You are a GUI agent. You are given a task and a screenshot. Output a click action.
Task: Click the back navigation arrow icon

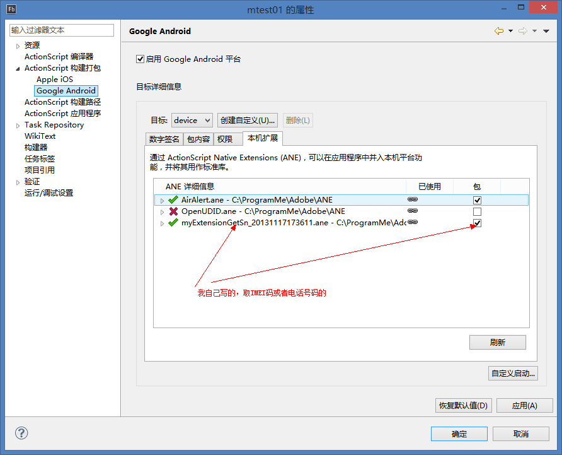[x=498, y=31]
